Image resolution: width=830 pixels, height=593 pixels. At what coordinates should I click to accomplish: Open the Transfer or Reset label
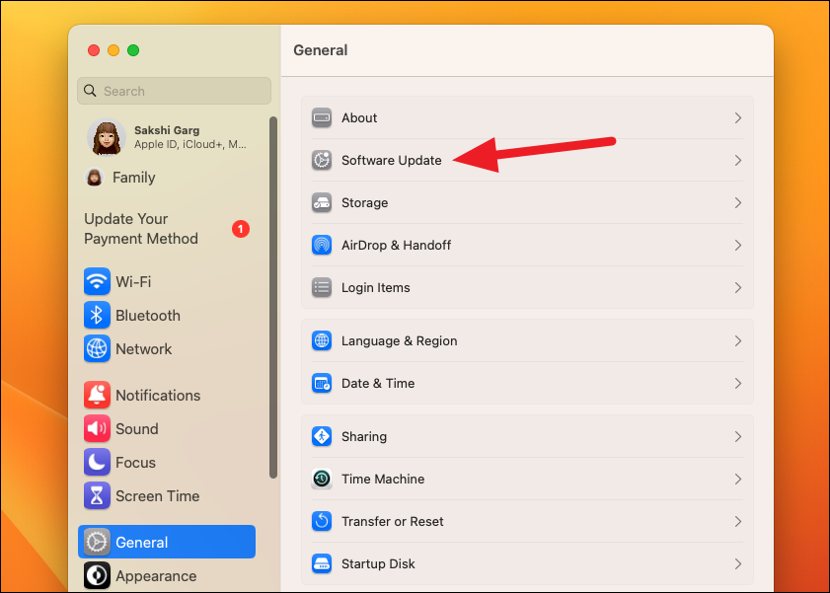[393, 522]
